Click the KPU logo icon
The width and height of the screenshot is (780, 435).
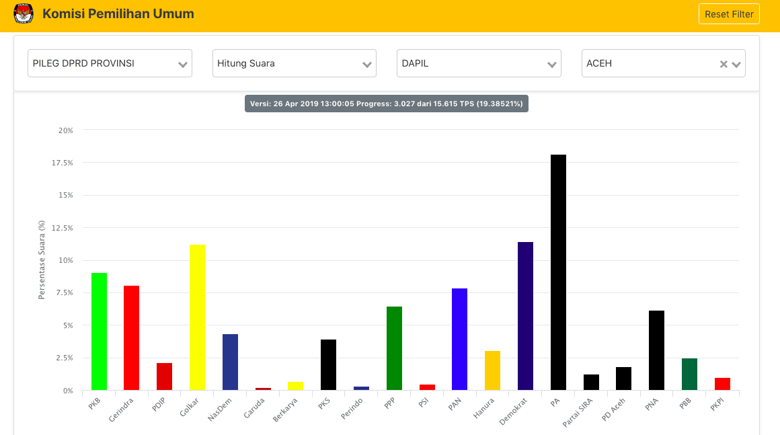[24, 13]
